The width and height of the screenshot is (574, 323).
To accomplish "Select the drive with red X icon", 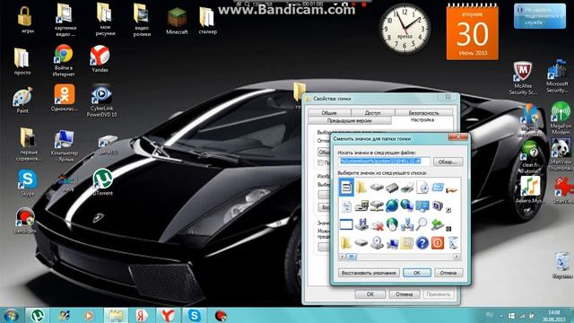I will pos(377,225).
